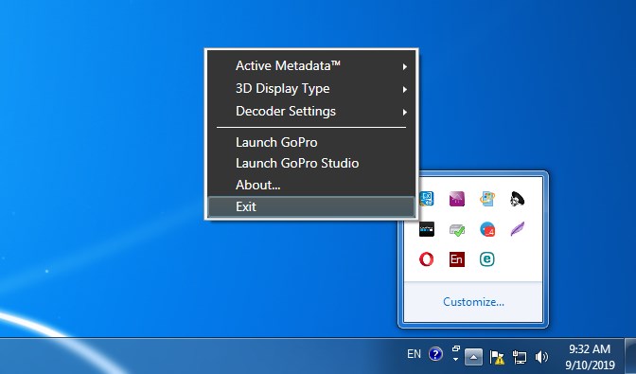Viewport: 636px width, 374px height.
Task: Click the red Opera tray icon
Action: click(x=426, y=259)
